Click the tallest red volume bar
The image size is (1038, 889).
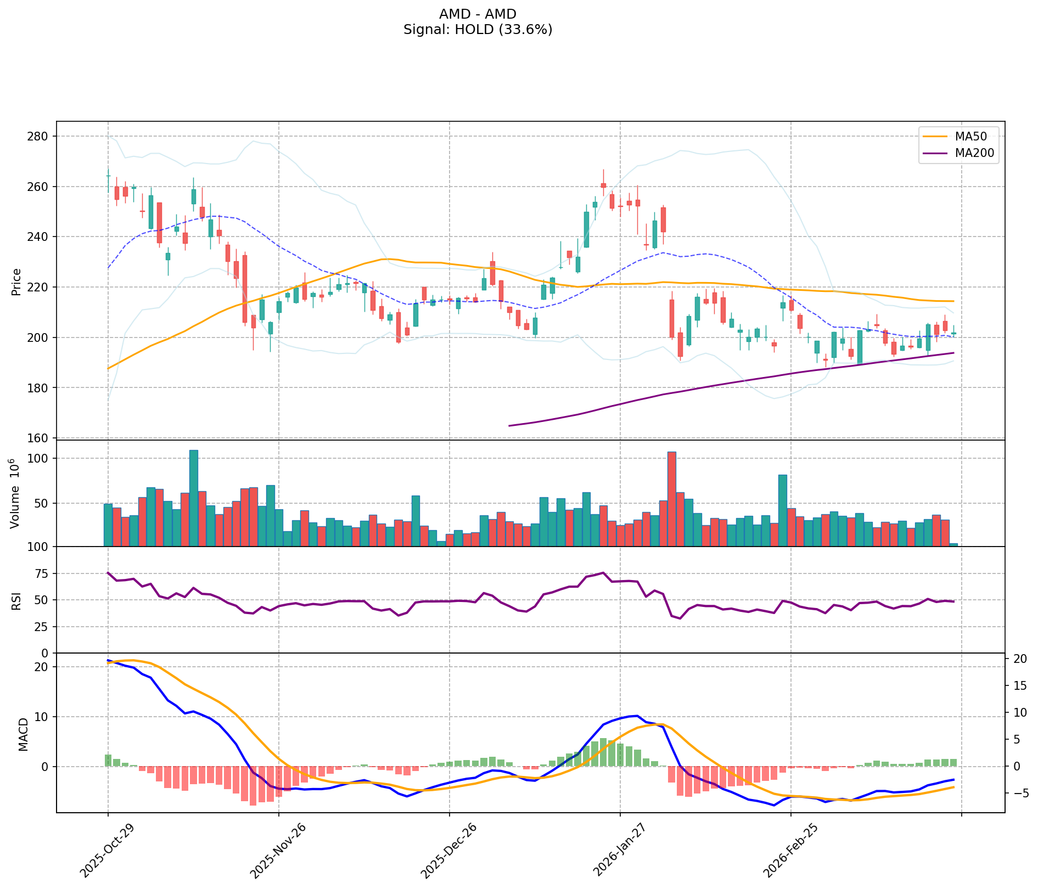[671, 499]
